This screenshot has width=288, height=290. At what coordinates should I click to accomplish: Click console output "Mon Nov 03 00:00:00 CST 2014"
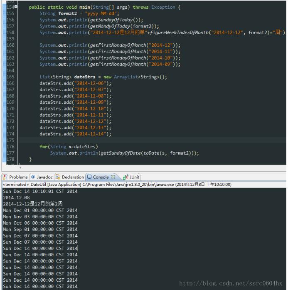pos(40,217)
